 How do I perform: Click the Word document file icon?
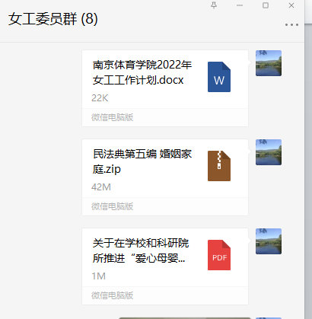coord(219,77)
